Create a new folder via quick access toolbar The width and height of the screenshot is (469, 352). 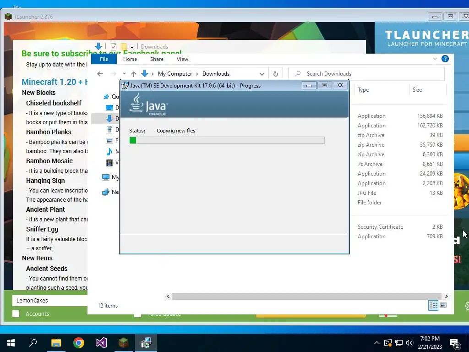coord(124,47)
